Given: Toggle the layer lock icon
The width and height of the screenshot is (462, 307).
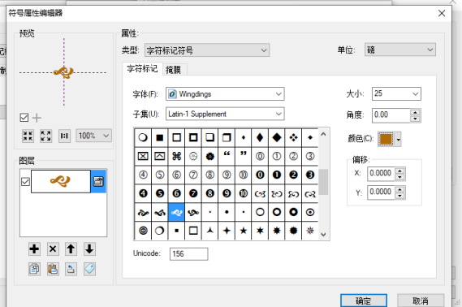Looking at the screenshot, I should coord(98,181).
